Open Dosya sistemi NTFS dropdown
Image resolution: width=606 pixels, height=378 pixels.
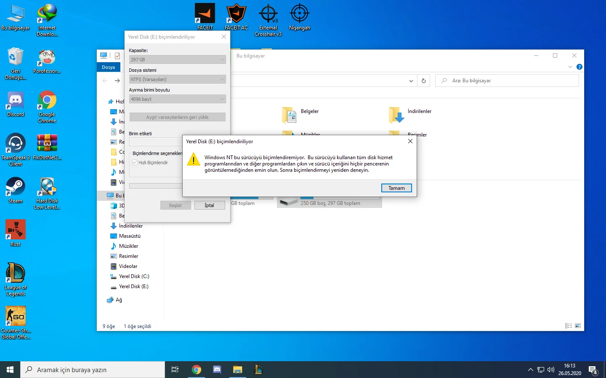[177, 79]
